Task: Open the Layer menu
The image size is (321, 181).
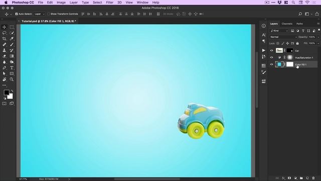Action: 74,3
